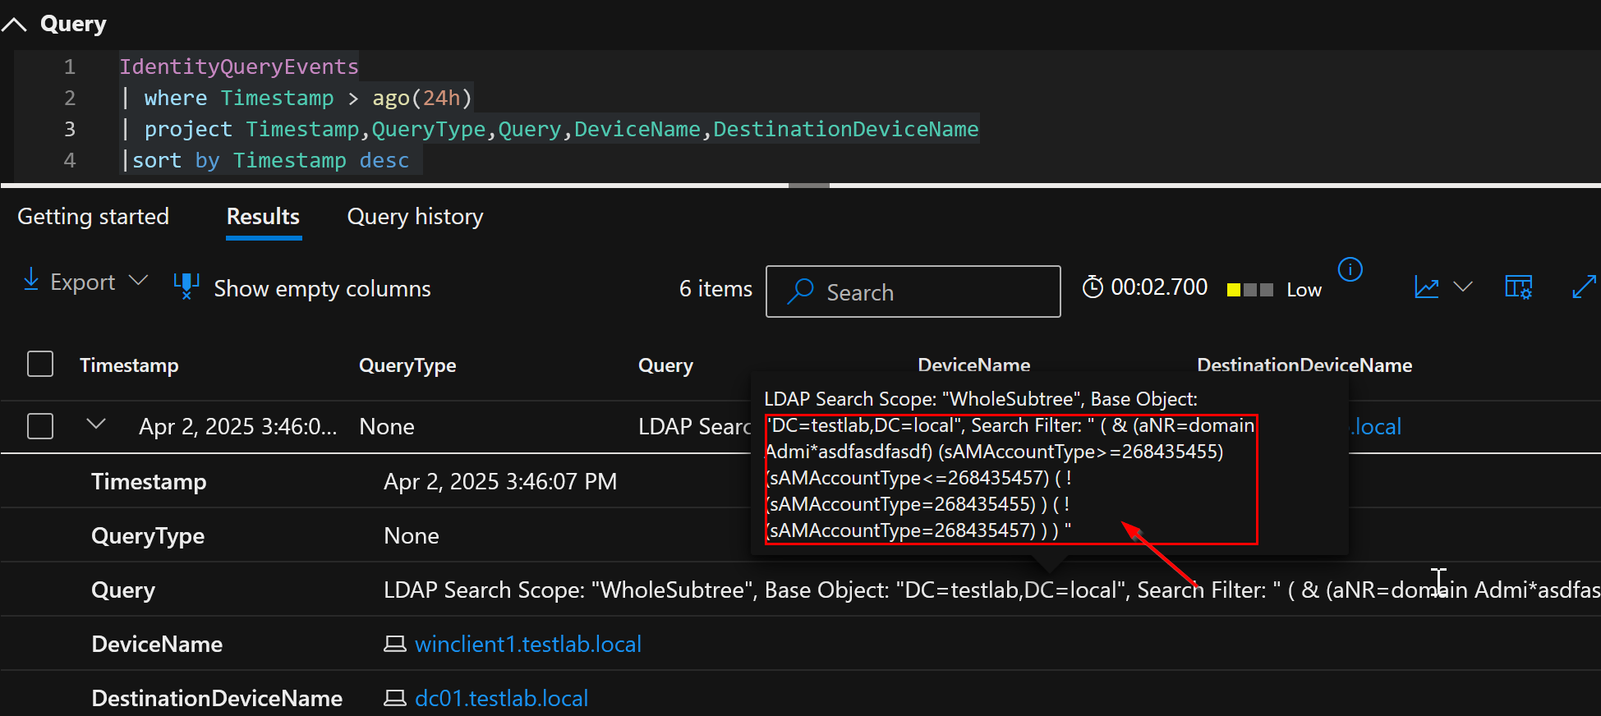
Task: Expand the chart type dropdown arrow
Action: click(x=1462, y=287)
